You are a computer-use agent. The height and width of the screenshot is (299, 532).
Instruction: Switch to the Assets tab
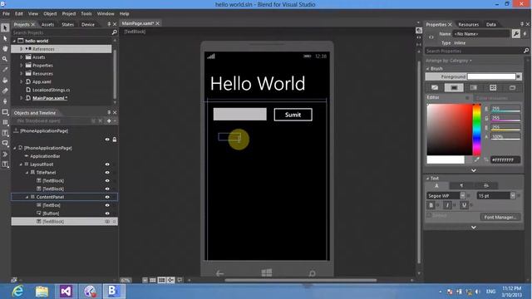[x=47, y=24]
